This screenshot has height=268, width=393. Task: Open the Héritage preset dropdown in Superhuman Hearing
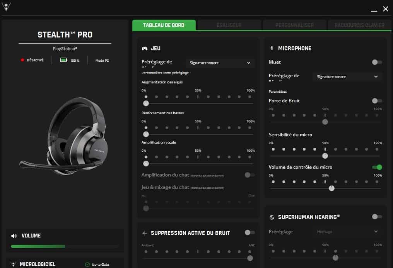click(x=347, y=231)
